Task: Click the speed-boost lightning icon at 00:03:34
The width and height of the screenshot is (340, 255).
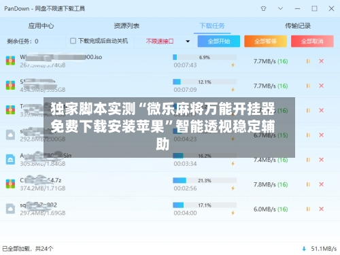Action: [233, 164]
